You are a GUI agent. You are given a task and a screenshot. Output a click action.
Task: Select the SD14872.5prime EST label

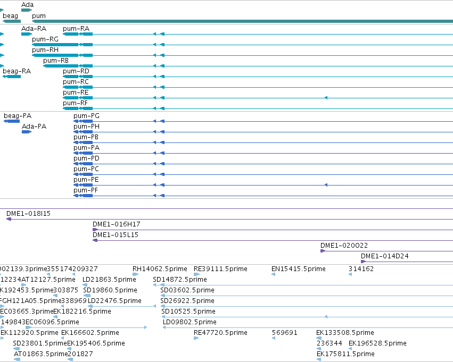click(x=180, y=280)
